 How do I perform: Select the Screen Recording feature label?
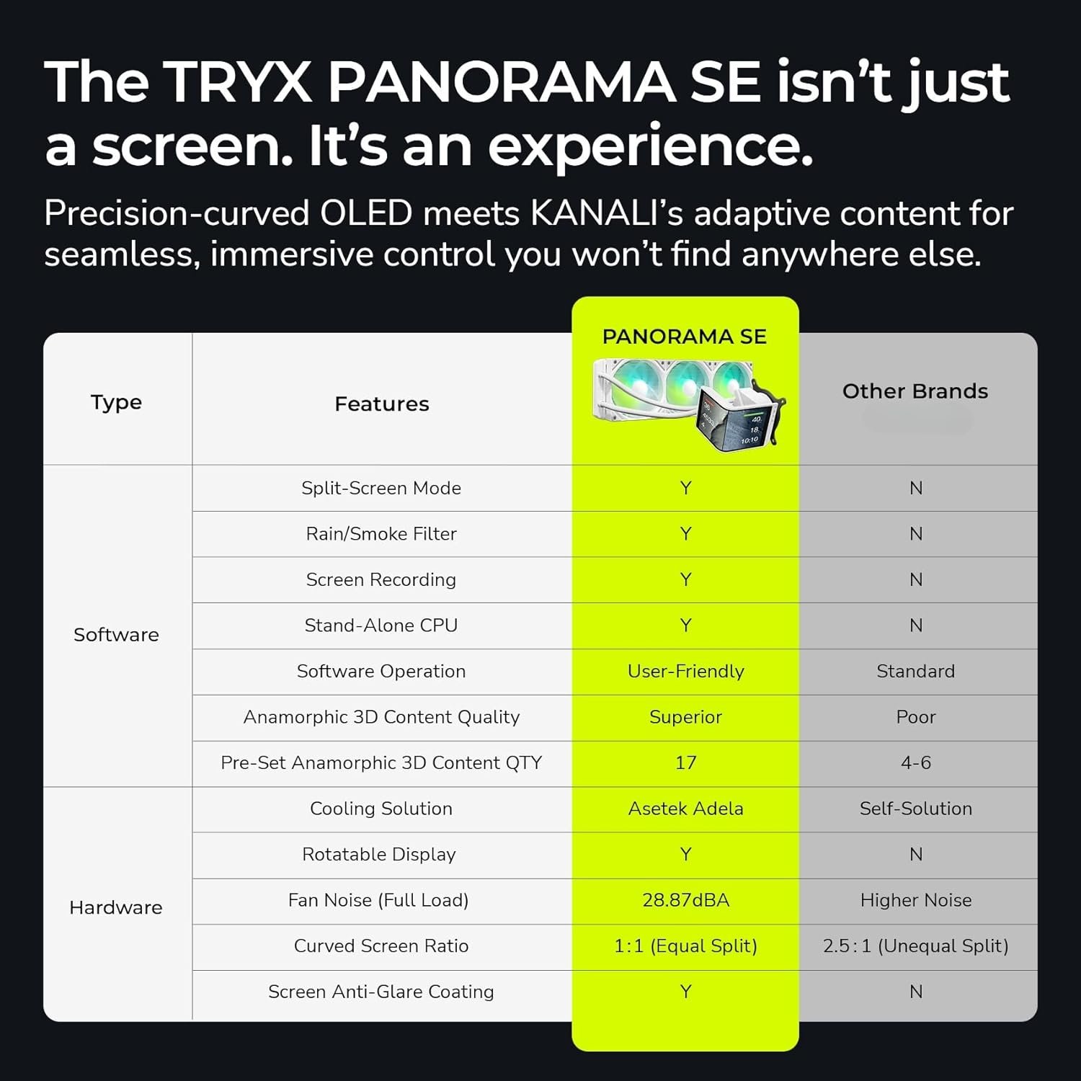point(381,579)
